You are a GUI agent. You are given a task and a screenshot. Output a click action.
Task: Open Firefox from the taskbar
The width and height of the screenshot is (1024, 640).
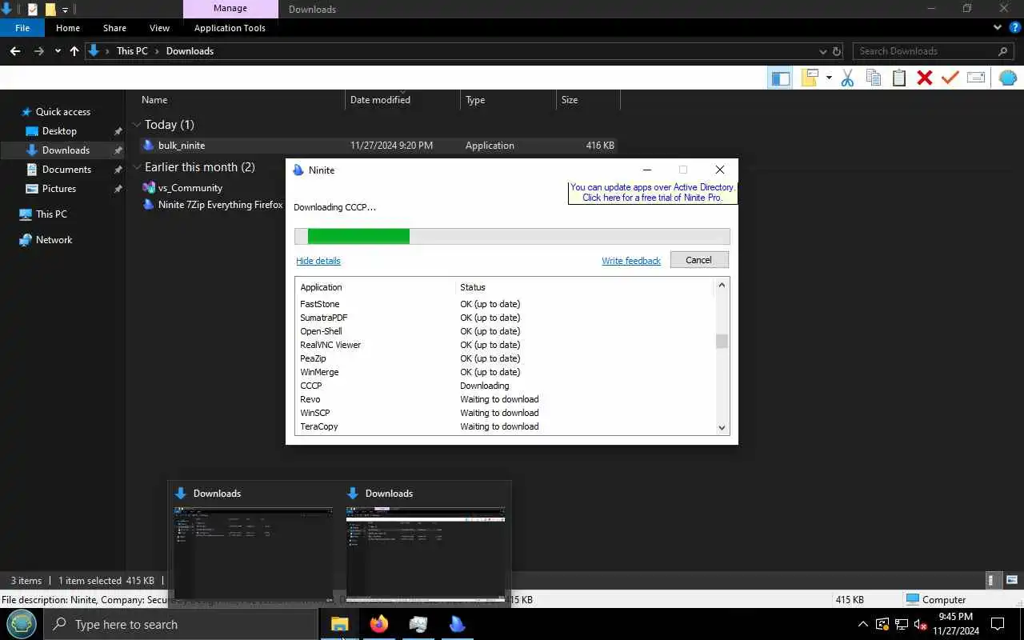point(379,624)
